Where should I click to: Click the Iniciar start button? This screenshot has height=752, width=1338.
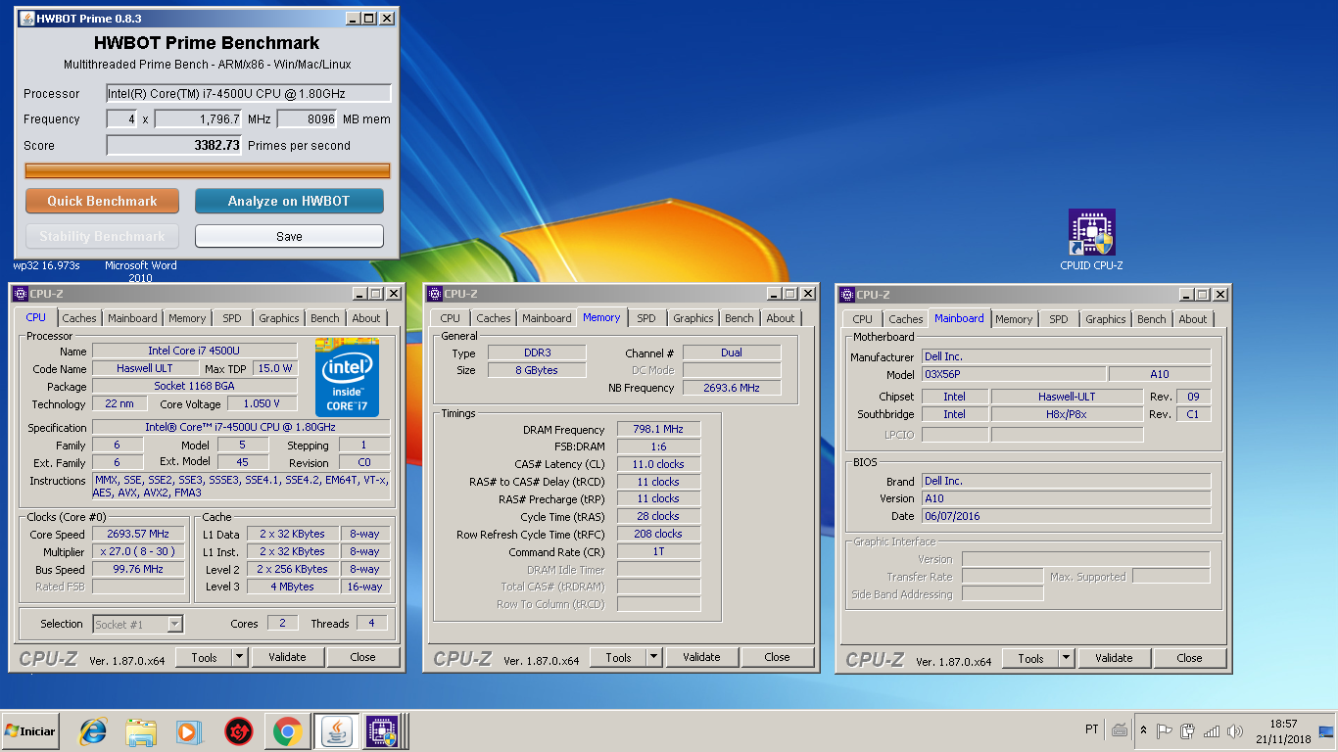pos(30,731)
